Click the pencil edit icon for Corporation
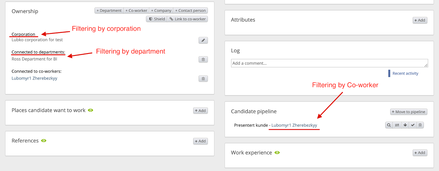The image size is (439, 171). 203,40
